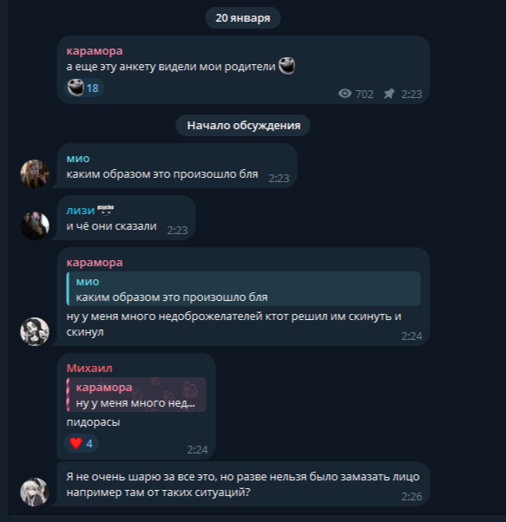Click the eye views icon showing 702
Viewport: 506px width, 522px height.
coord(345,94)
